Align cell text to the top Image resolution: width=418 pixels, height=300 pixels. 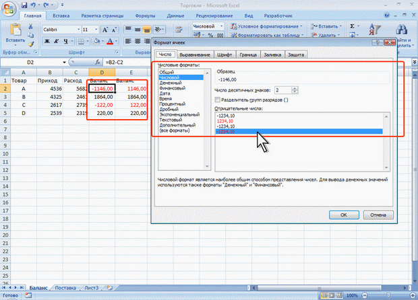coord(128,29)
